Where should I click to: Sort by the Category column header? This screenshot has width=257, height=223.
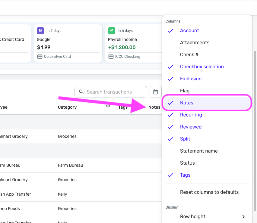67,107
